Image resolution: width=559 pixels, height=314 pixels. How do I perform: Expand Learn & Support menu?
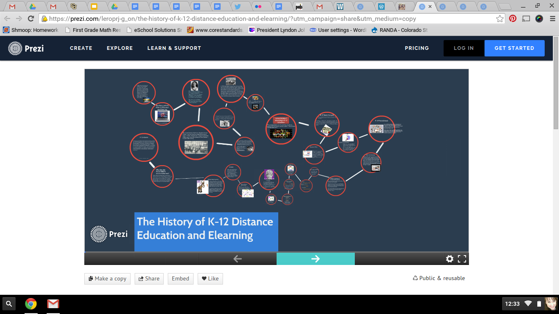[x=174, y=48]
